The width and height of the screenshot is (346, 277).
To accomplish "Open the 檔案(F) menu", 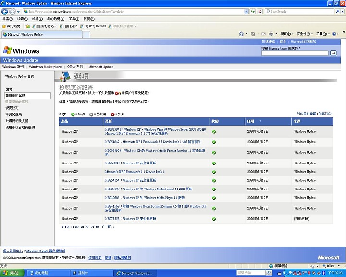I will point(8,19).
